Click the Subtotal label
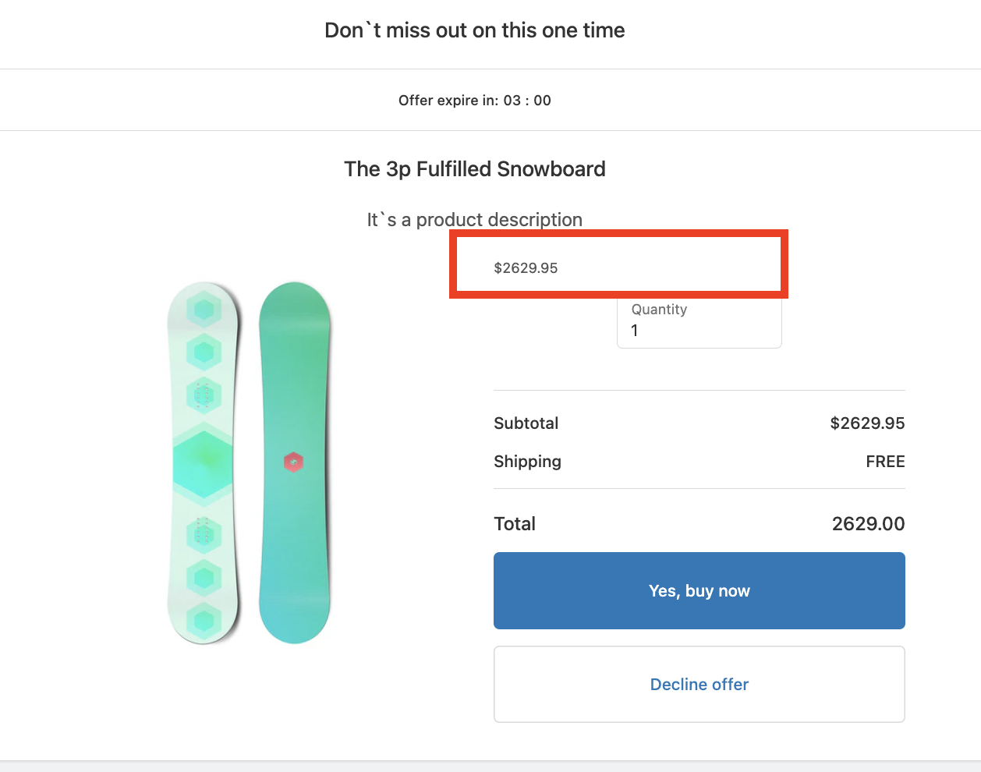Screen dimensions: 981x772 coord(526,423)
